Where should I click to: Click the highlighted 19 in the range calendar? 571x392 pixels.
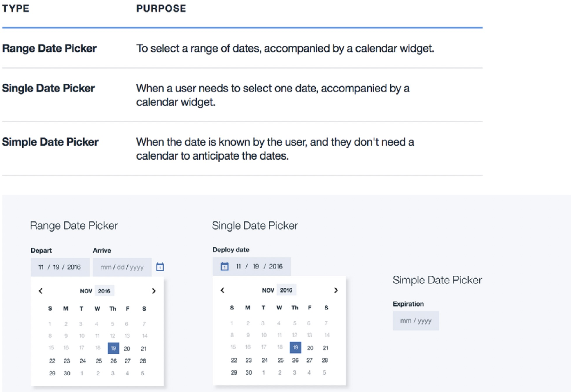coord(113,348)
